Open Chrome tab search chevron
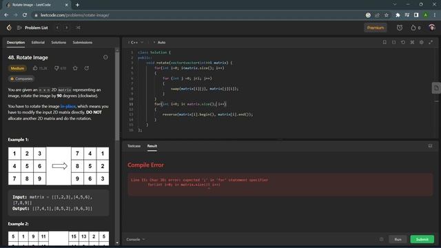This screenshot has width=441, height=248. point(395,5)
